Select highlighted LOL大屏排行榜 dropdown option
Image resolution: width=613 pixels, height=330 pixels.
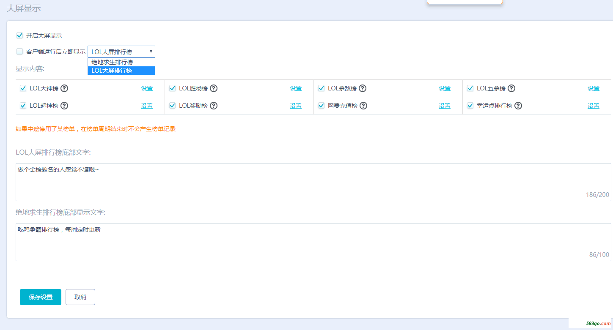point(121,71)
